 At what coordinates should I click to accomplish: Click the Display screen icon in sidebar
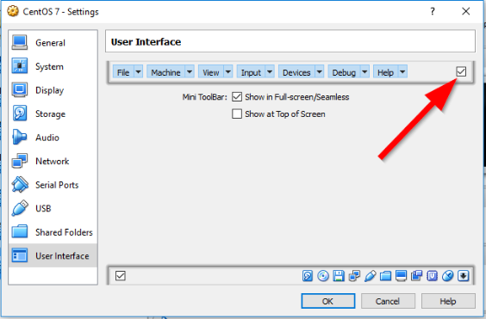coord(20,89)
